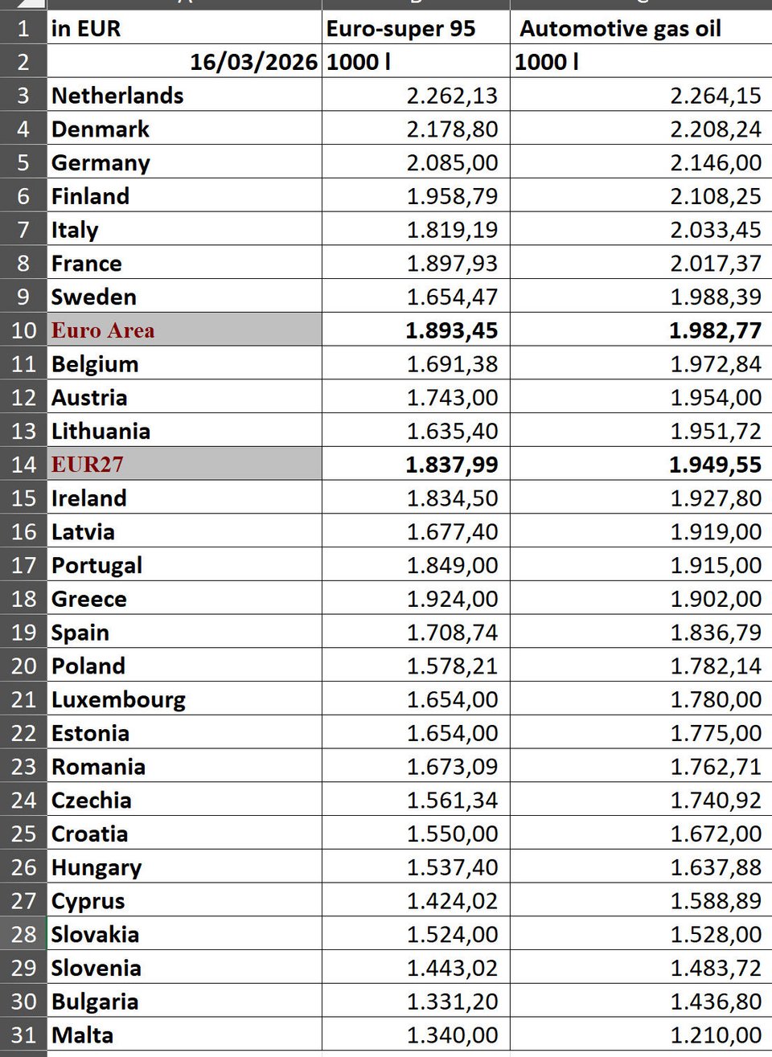The height and width of the screenshot is (1057, 772).
Task: Click row header 31
Action: tap(23, 1035)
